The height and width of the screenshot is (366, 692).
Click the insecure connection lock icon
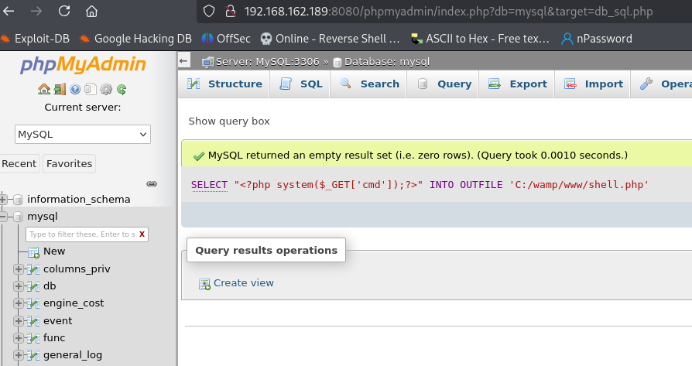[x=230, y=11]
